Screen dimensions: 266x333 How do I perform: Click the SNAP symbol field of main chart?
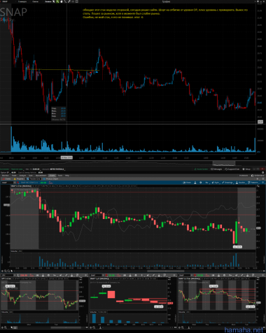[7, 183]
